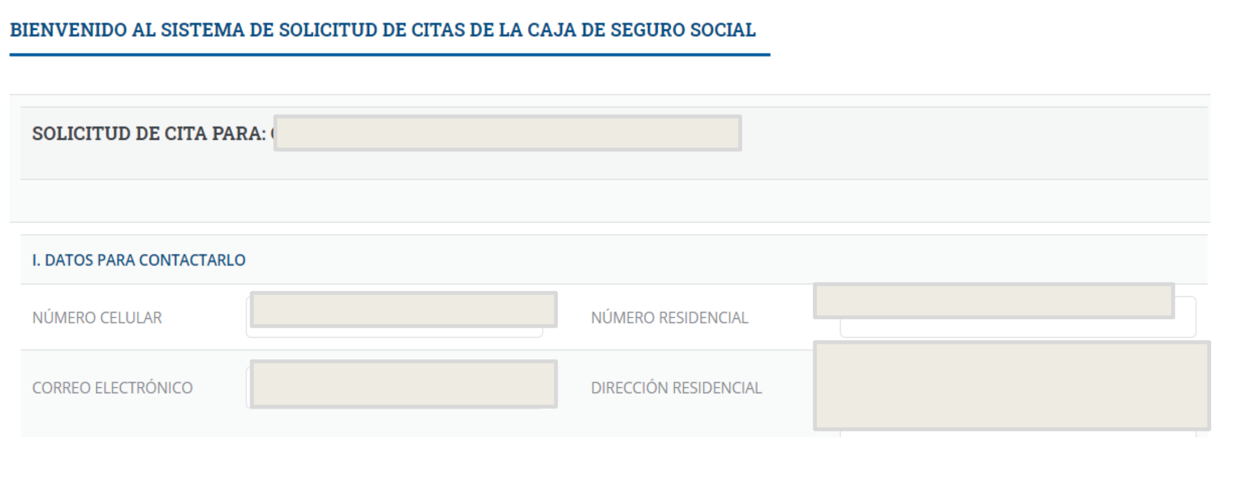Select the Correo Electrónico input field
The height and width of the screenshot is (492, 1259).
click(x=394, y=388)
